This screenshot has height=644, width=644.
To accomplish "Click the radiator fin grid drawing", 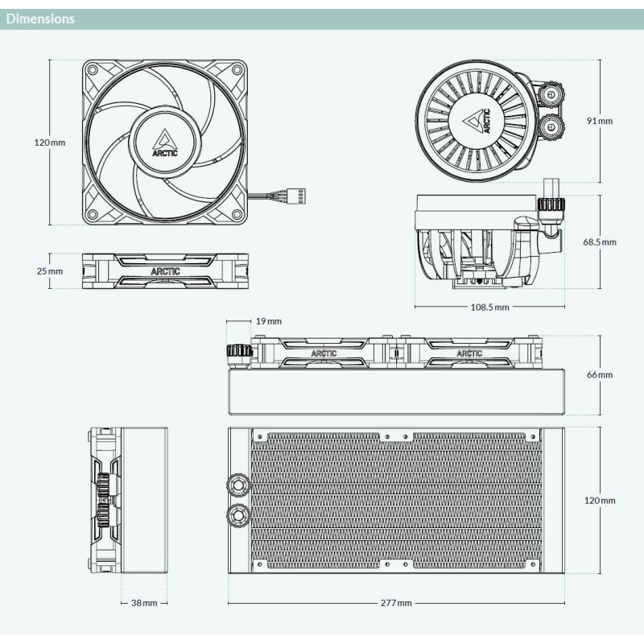I will [396, 500].
